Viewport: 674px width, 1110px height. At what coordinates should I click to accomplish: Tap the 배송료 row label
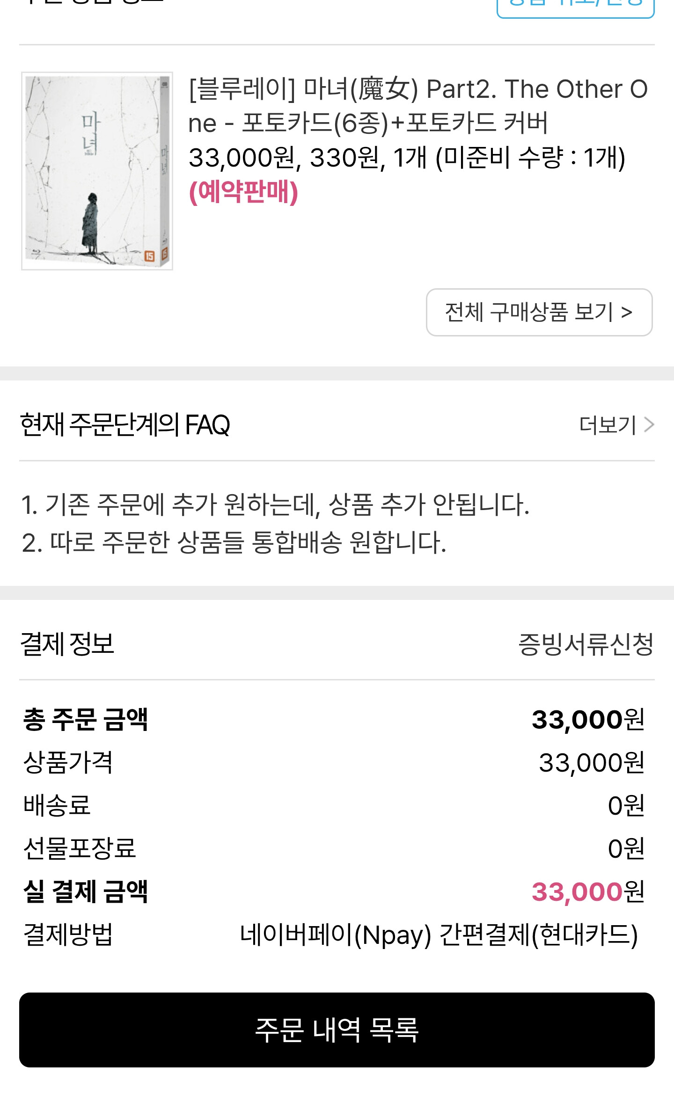(57, 805)
